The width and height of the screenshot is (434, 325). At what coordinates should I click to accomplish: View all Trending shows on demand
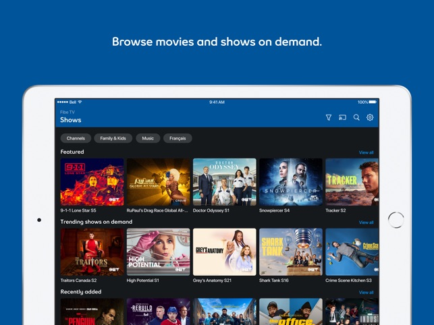366,223
